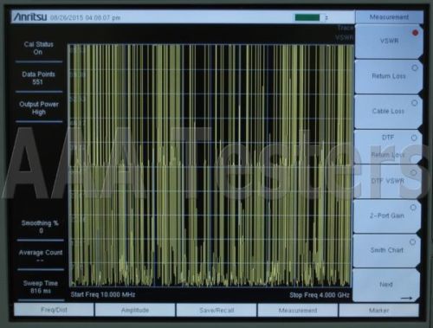Tap the Cal Status On indicator
This screenshot has height=328, width=433.
[x=38, y=48]
